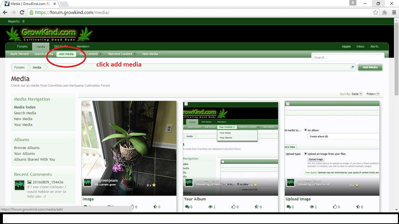Open Your Albums sidebar link

[x=24, y=154]
